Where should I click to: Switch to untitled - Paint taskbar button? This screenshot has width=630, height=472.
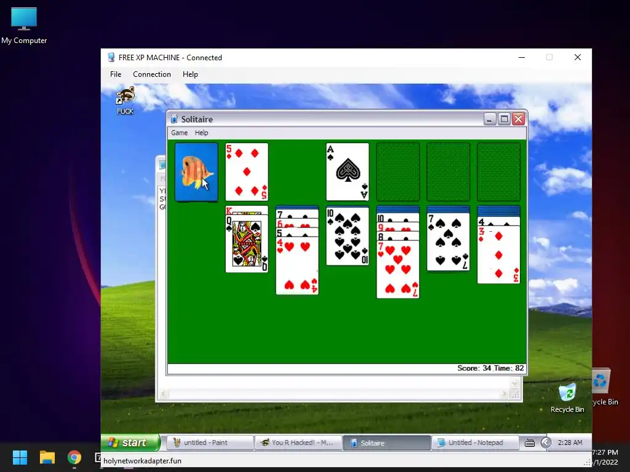(x=209, y=442)
